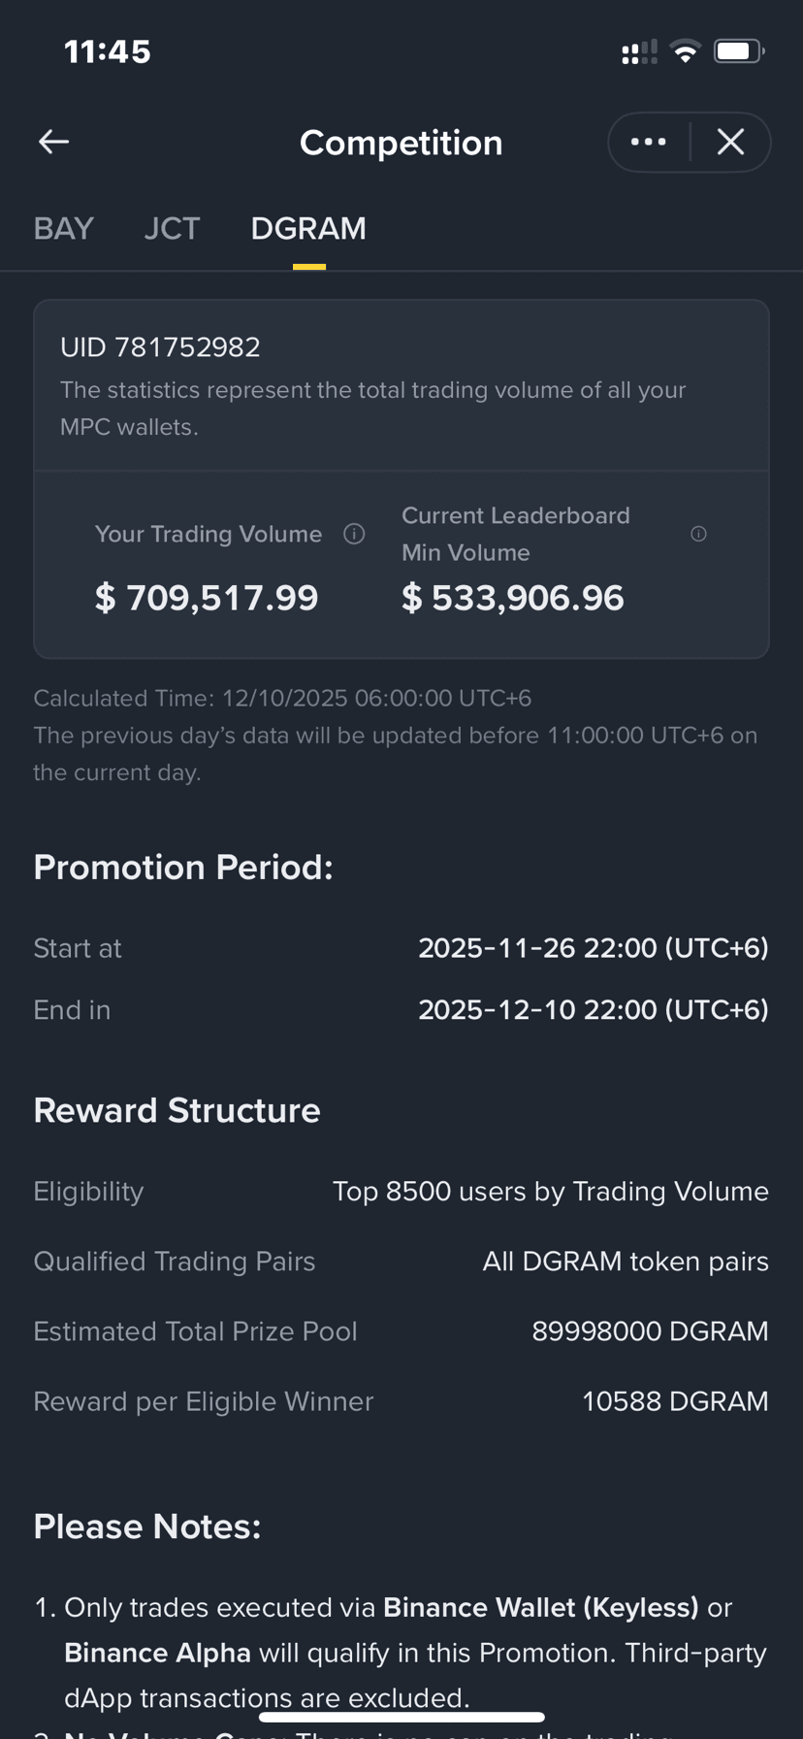
Task: Show info for Your Trading Volume
Action: (x=354, y=534)
